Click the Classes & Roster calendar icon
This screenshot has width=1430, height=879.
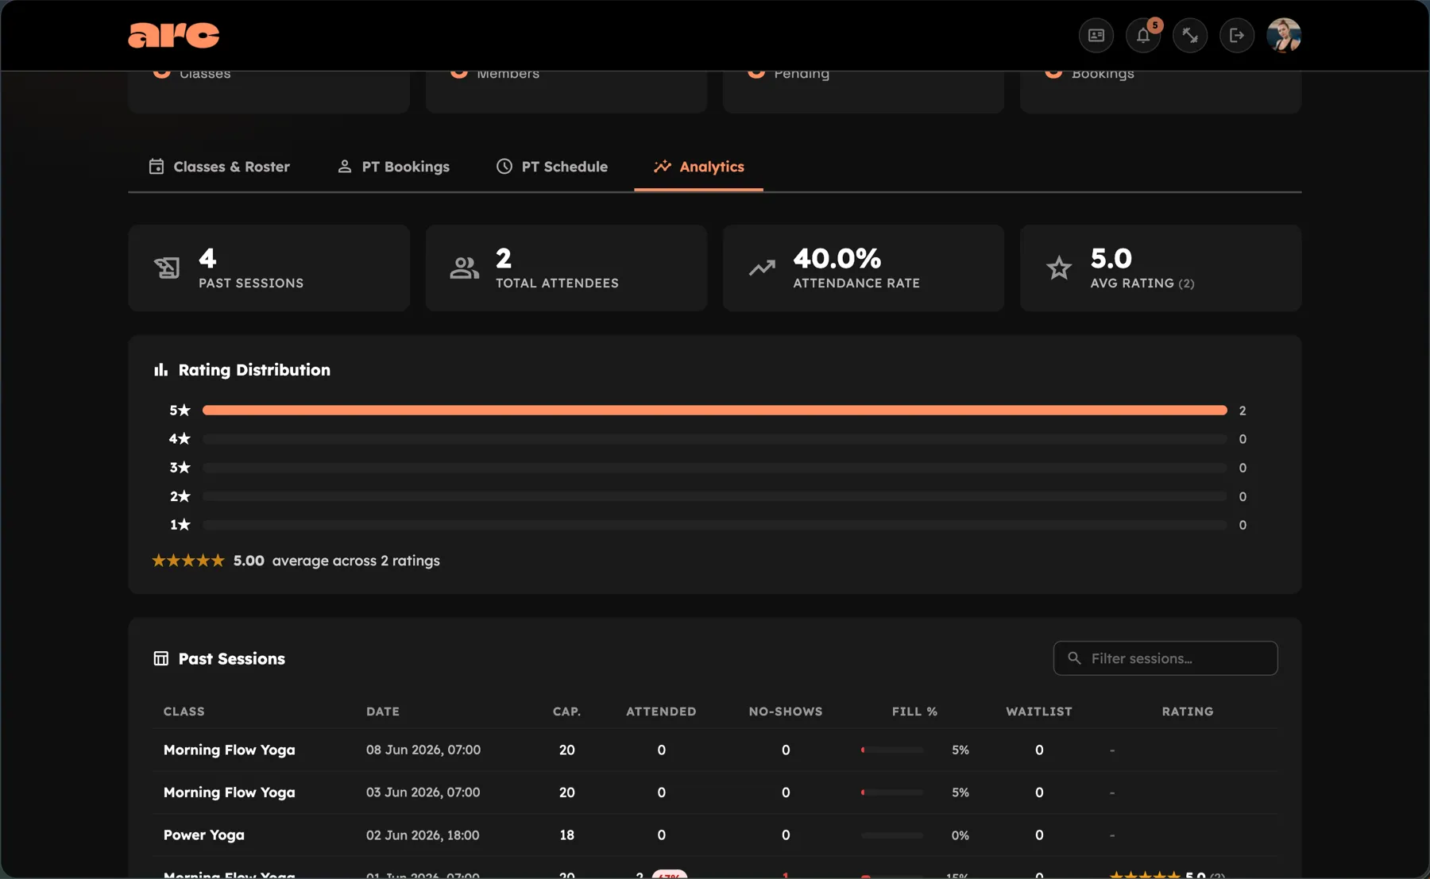(157, 166)
